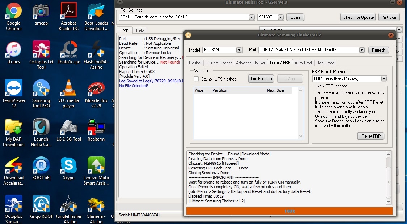Click the 'Resetting FRP Lock Data' log line
This screenshot has width=407, height=224.
tap(218, 168)
